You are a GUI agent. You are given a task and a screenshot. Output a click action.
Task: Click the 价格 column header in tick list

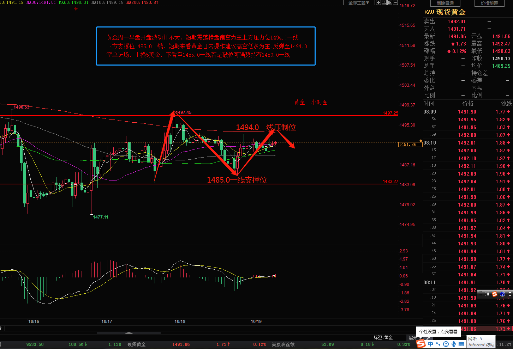pyautogui.click(x=468, y=103)
